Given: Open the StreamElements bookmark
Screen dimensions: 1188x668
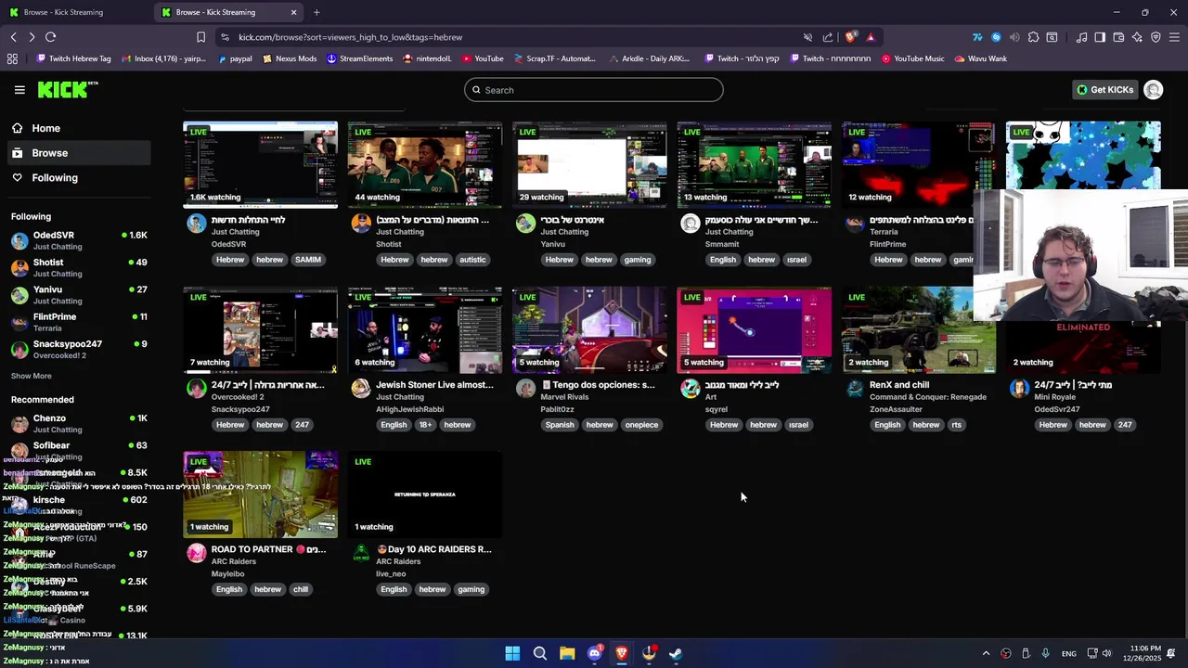Looking at the screenshot, I should (359, 58).
